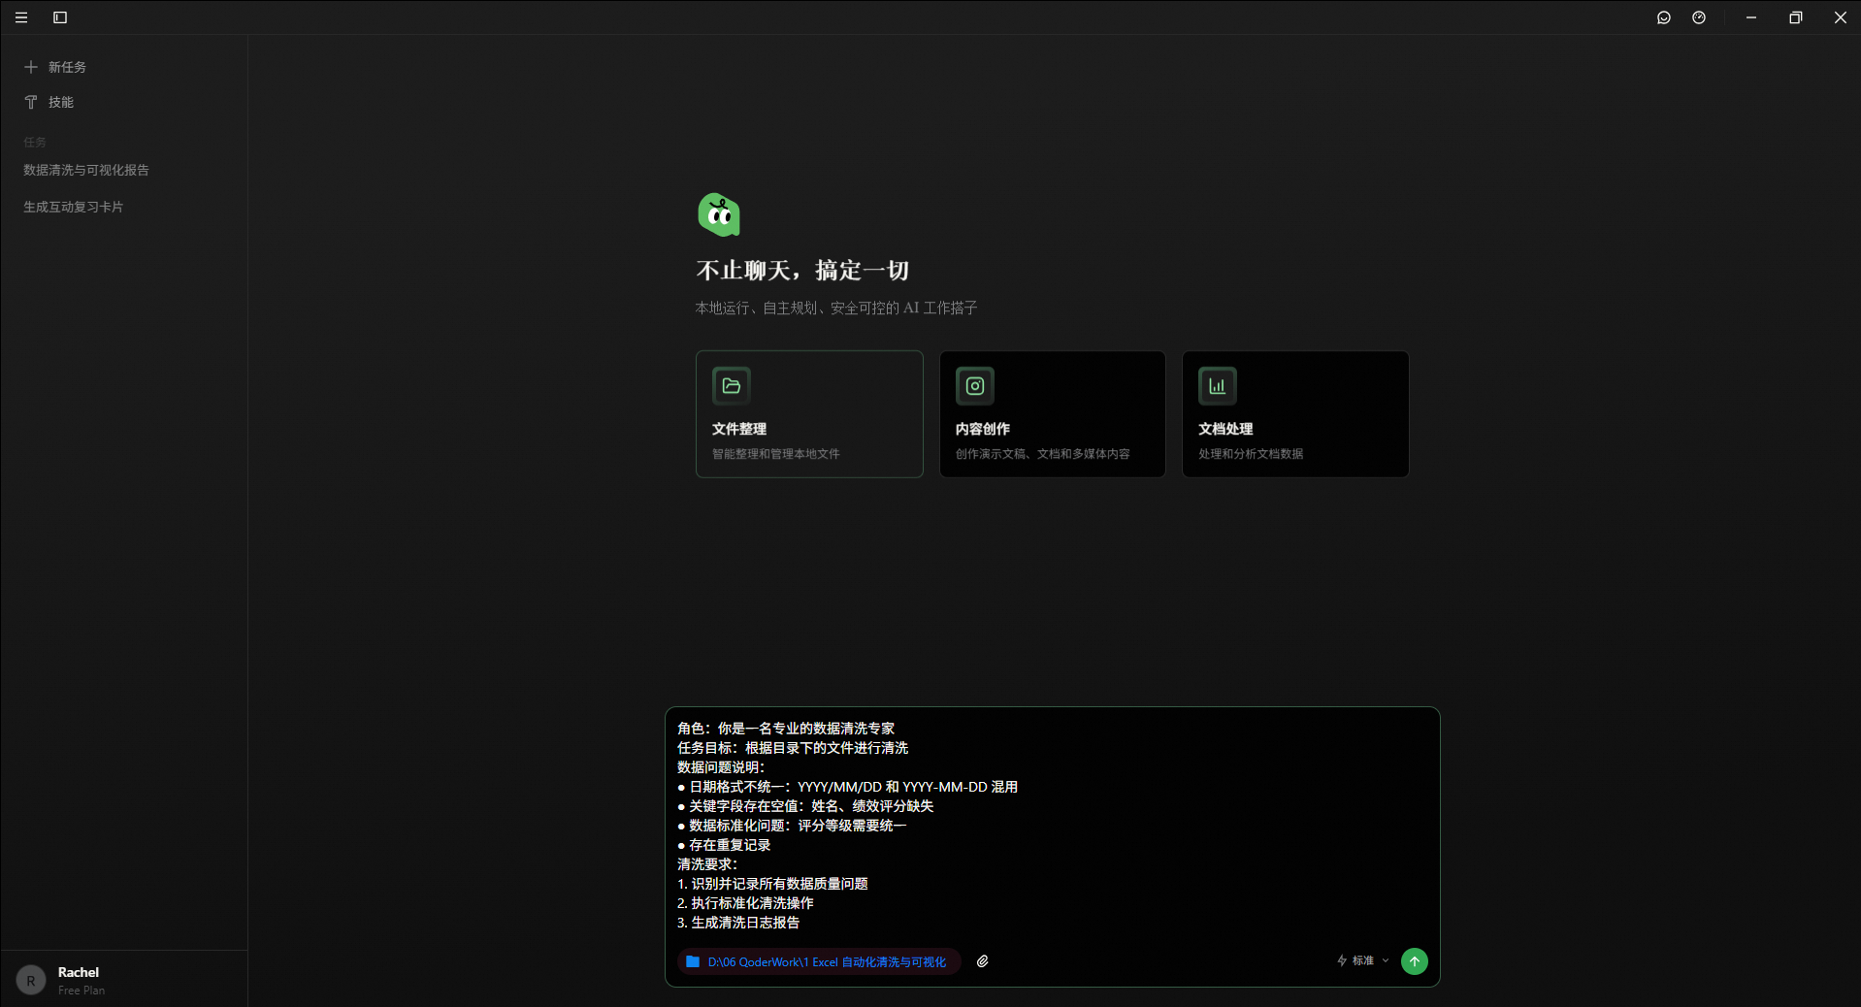
Task: Open the hamburger main menu
Action: click(21, 17)
